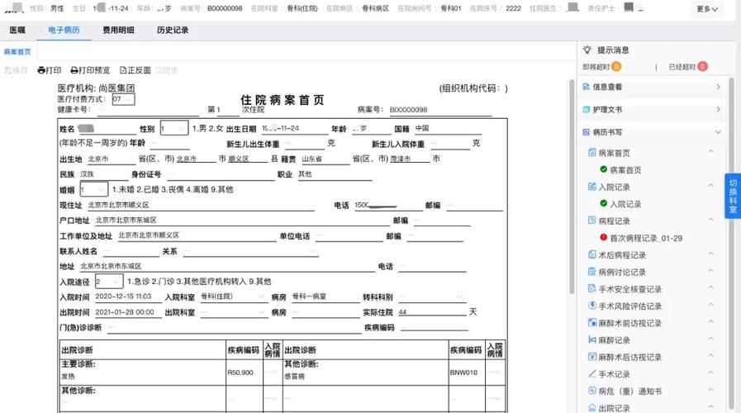Click the 病例讨论记录 icon
This screenshot has height=413, width=741.
[x=591, y=271]
